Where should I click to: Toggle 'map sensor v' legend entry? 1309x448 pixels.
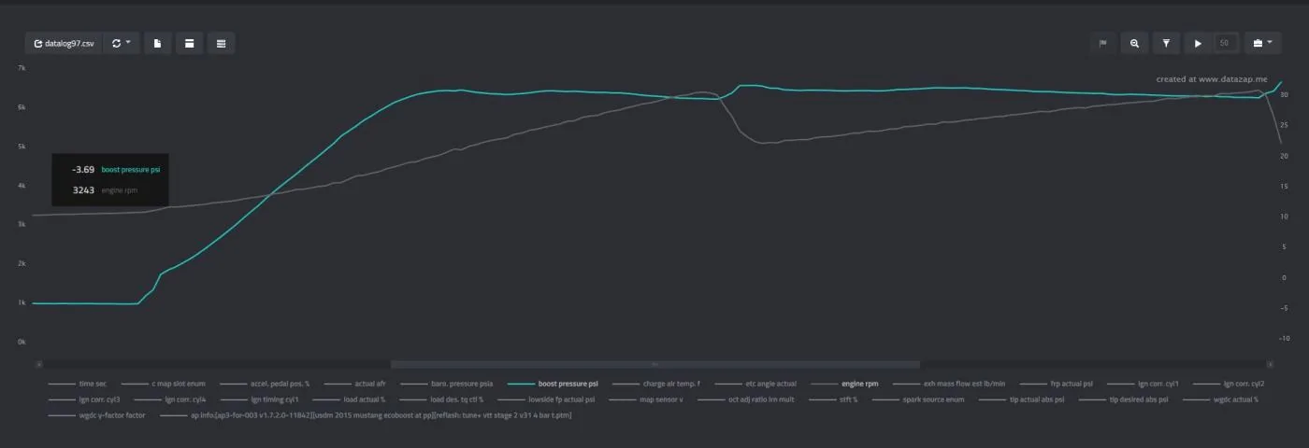click(x=646, y=399)
